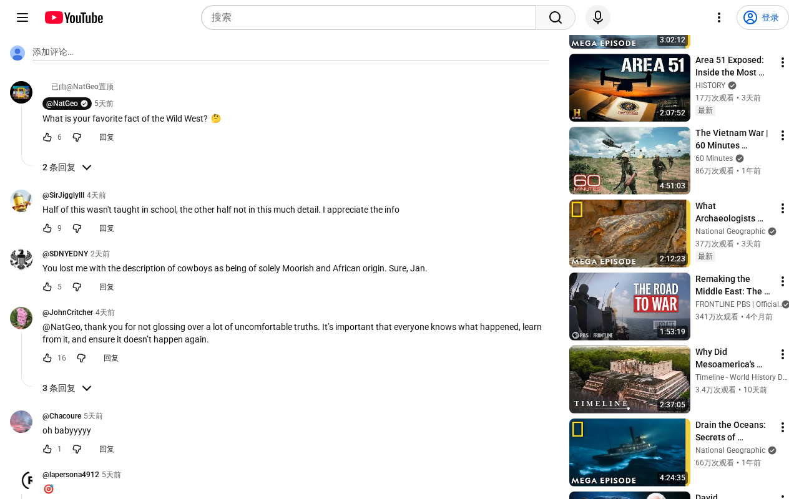Open the 2天前 timestamp on @SDNYEDNY comment
This screenshot has width=799, height=499.
click(x=100, y=254)
